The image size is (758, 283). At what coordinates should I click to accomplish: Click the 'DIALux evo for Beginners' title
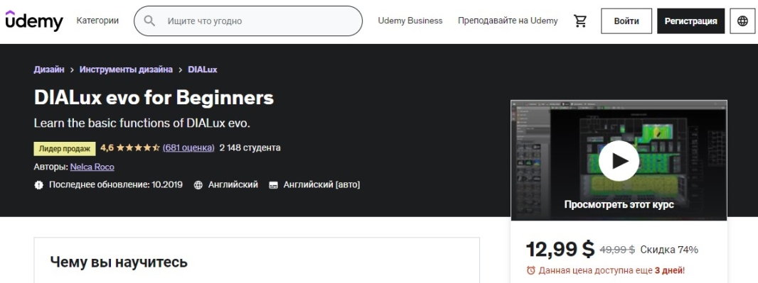[154, 98]
